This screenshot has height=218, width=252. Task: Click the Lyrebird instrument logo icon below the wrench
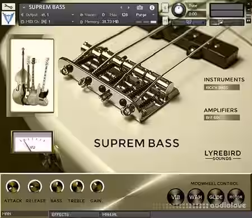click(x=8, y=18)
